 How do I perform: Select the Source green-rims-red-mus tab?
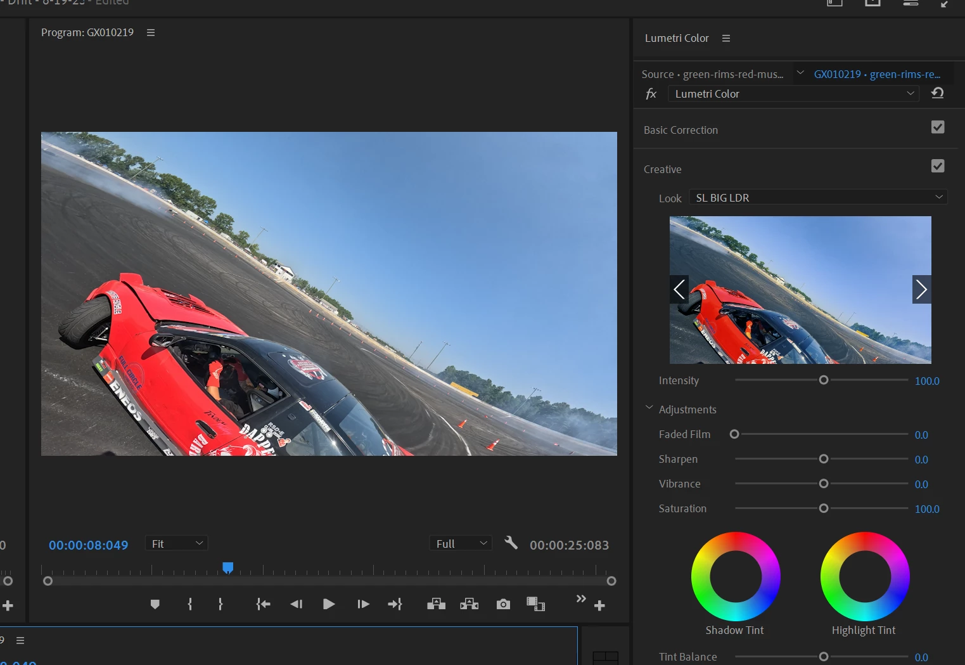click(712, 74)
